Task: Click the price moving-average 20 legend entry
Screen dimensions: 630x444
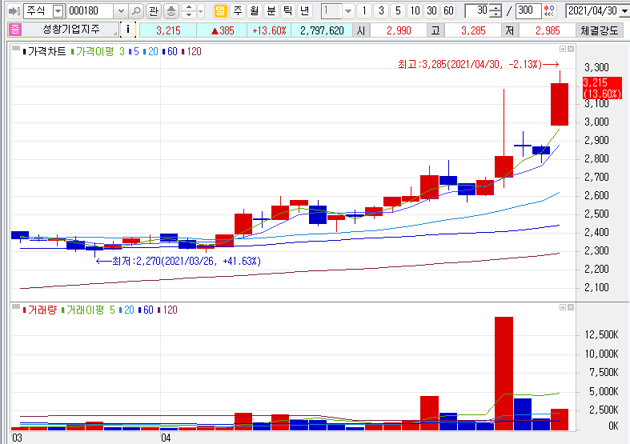Action: click(153, 51)
